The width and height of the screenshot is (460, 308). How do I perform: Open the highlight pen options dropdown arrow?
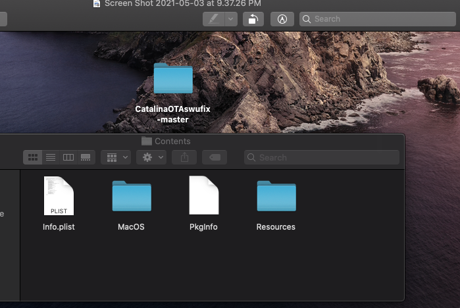tap(231, 19)
